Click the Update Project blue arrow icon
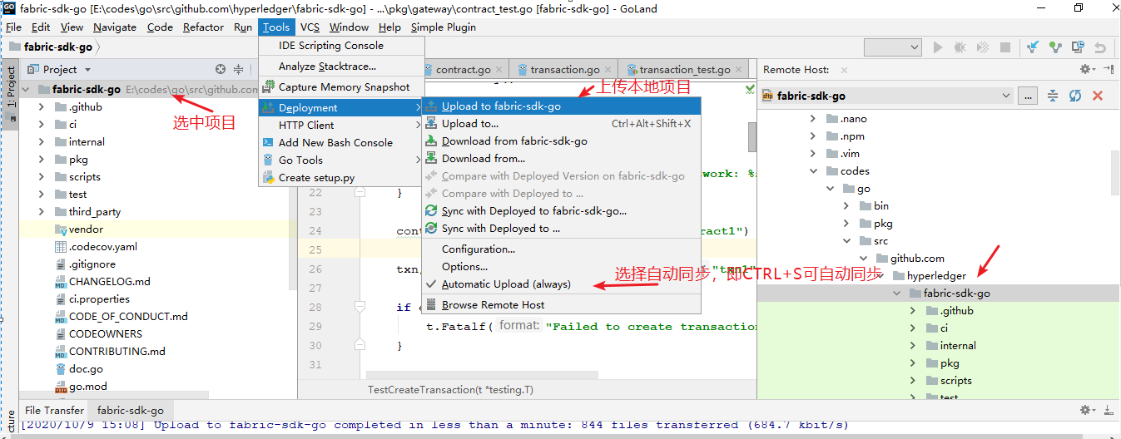This screenshot has height=439, width=1121. click(x=1034, y=48)
